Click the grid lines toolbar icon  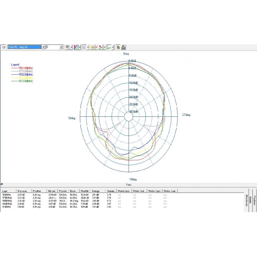click(84, 47)
